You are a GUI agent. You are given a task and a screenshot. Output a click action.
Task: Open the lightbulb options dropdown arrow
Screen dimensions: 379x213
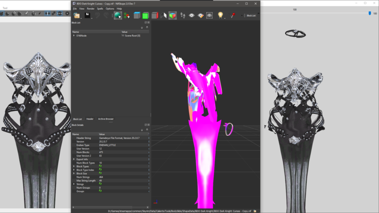225,18
